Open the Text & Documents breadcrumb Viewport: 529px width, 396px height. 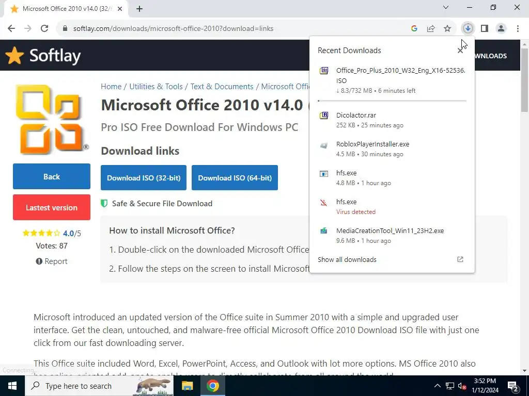222,87
